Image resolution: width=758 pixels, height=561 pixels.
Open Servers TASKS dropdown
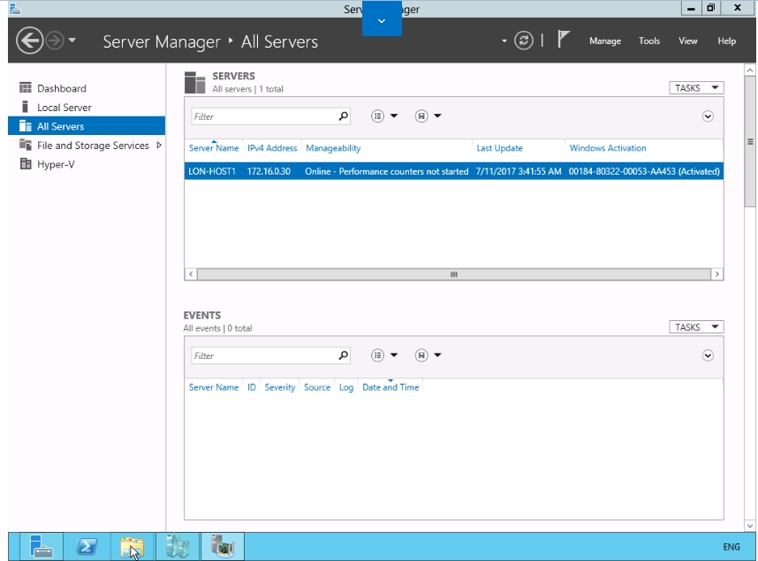[x=696, y=88]
